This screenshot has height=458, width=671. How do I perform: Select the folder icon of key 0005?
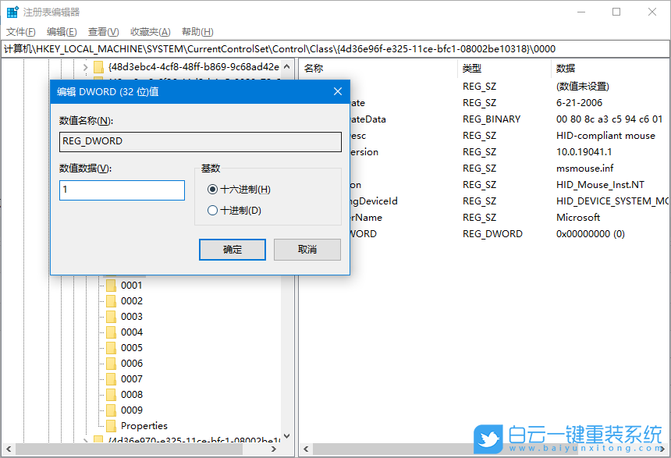click(110, 347)
